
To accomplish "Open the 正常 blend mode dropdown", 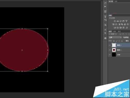I will [x=115, y=37].
